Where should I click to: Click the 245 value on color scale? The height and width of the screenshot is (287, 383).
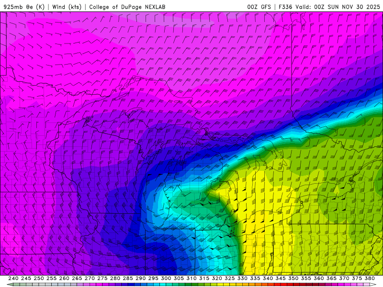[26, 278]
